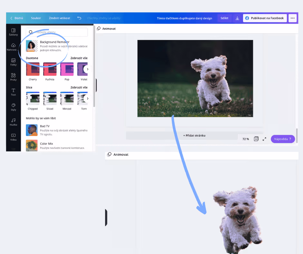
Task: Expand more Slice effects with right chevron
Action: tap(87, 98)
